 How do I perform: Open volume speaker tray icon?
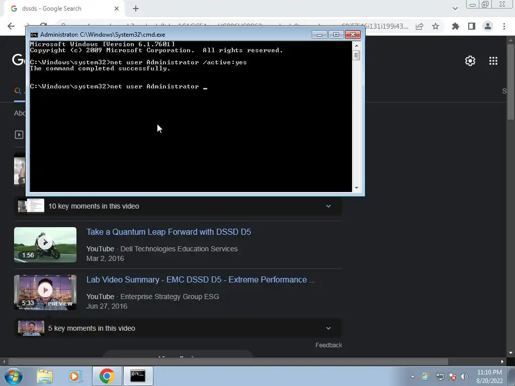point(464,376)
